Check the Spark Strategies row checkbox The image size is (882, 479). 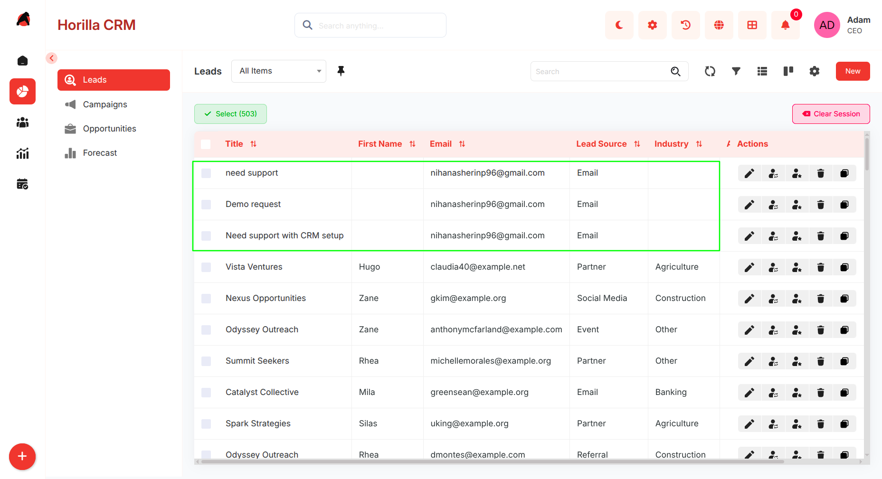[206, 424]
